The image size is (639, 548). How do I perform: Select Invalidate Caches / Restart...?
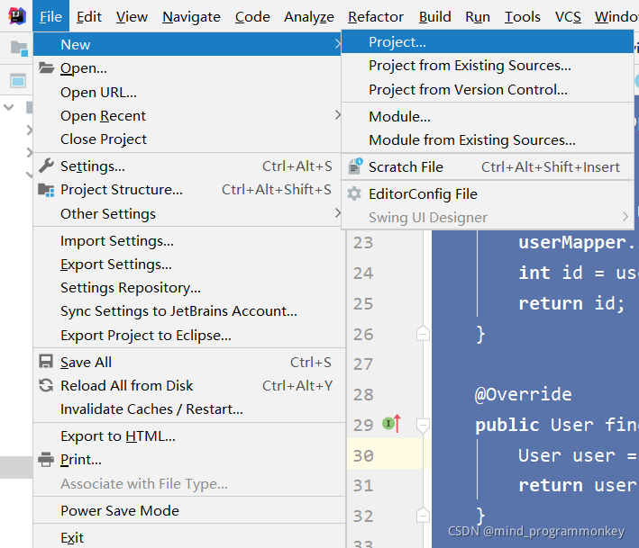(189, 409)
